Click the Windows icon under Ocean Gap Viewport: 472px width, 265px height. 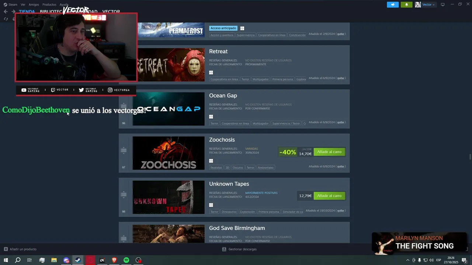211,117
